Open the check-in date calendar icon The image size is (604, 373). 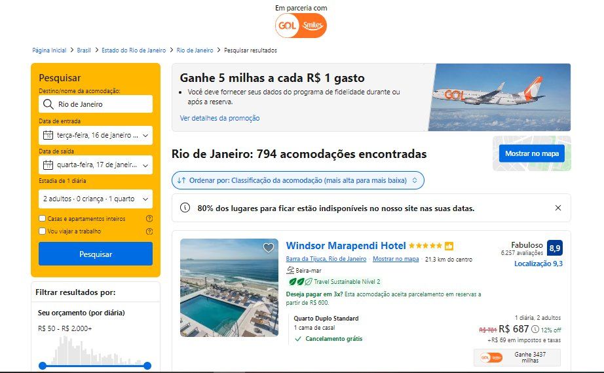pyautogui.click(x=48, y=135)
